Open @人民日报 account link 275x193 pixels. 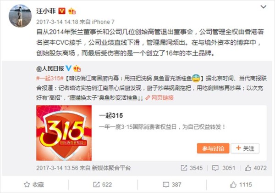(x=50, y=68)
